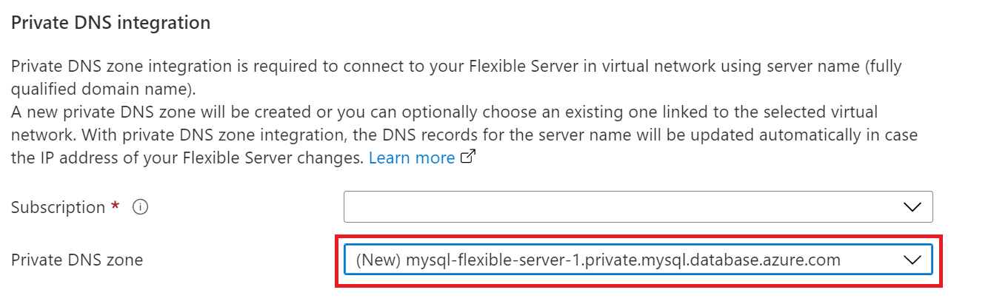Select the (New) mysql-flexible-server-1 zone value text
Image resolution: width=991 pixels, height=304 pixels.
(x=598, y=260)
